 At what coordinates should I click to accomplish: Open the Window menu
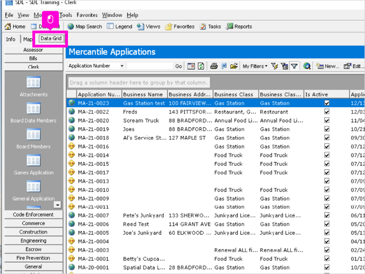pos(112,15)
